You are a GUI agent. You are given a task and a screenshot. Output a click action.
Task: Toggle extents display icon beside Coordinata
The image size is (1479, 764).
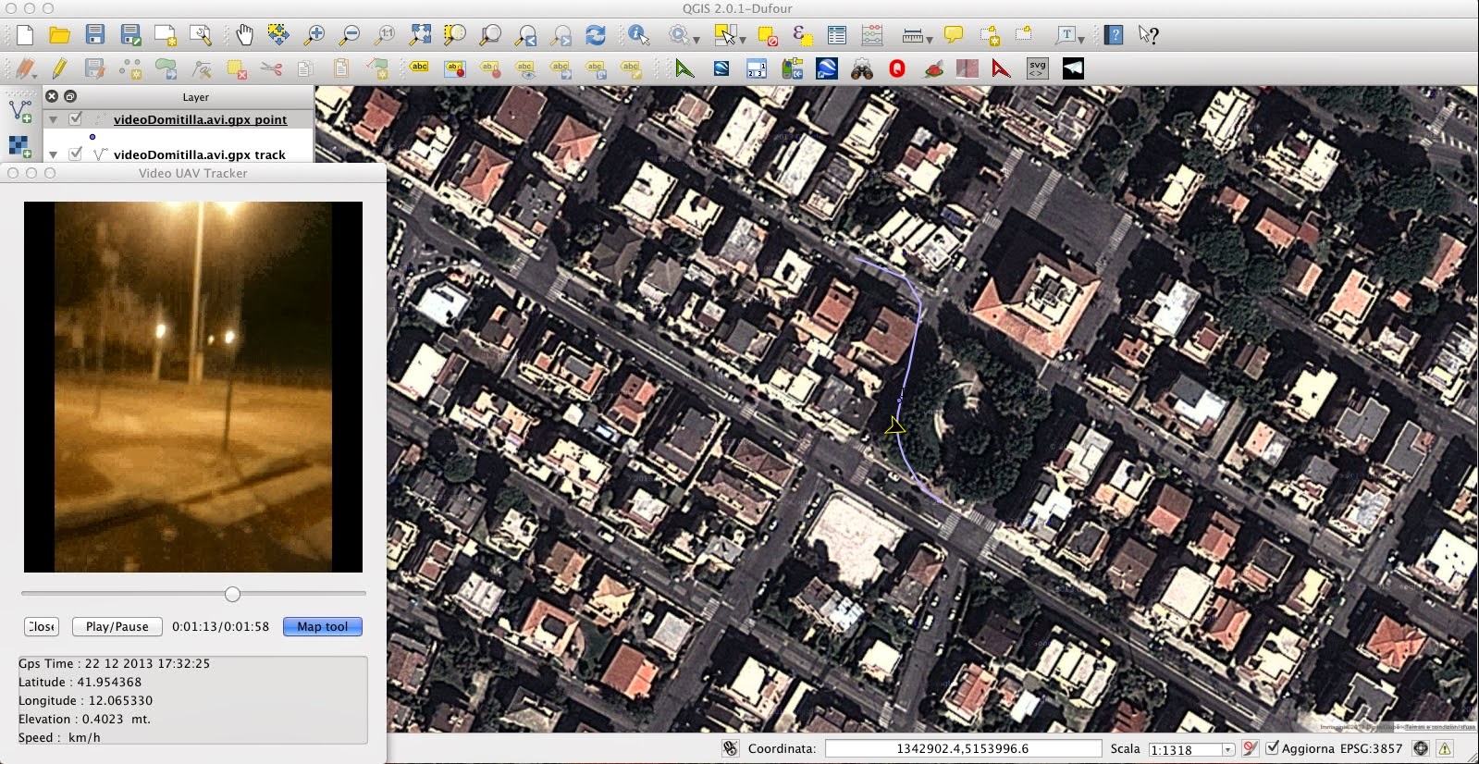[731, 748]
